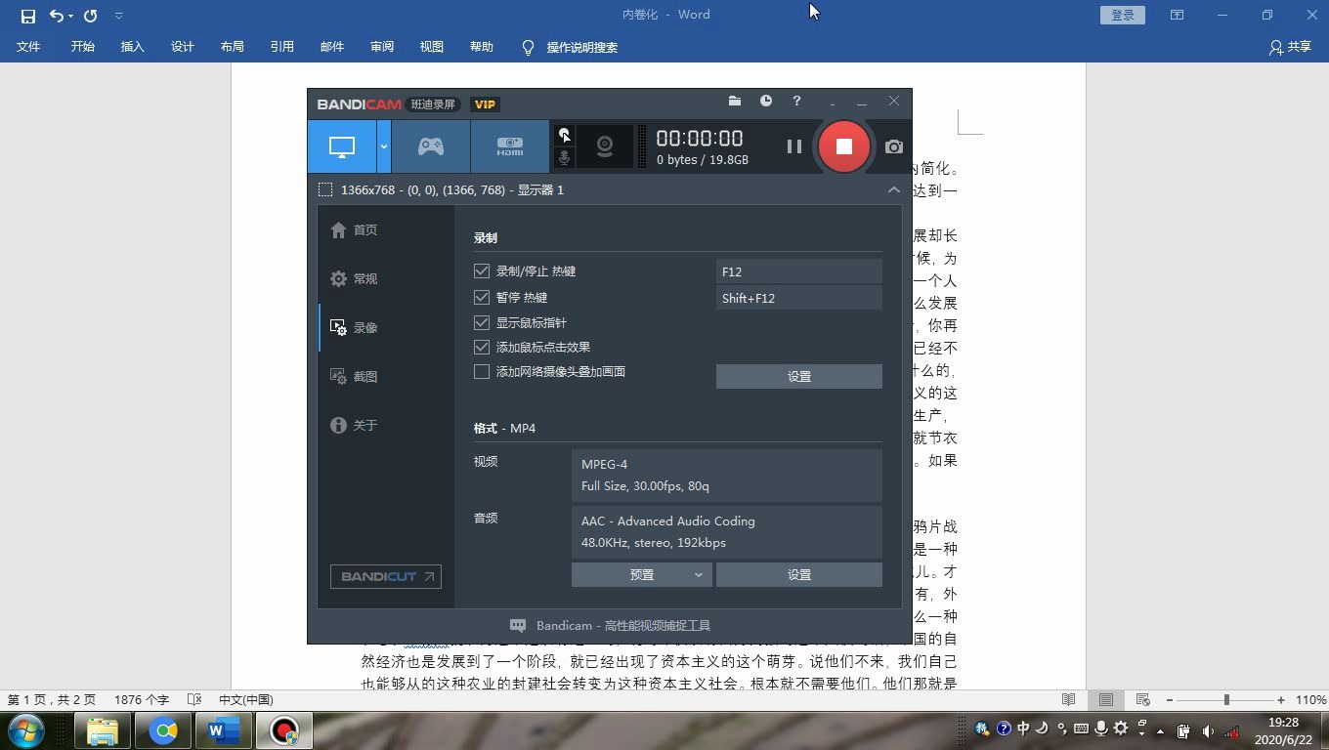This screenshot has width=1329, height=750.
Task: Switch to the 开始 ribbon tab
Action: tap(82, 47)
